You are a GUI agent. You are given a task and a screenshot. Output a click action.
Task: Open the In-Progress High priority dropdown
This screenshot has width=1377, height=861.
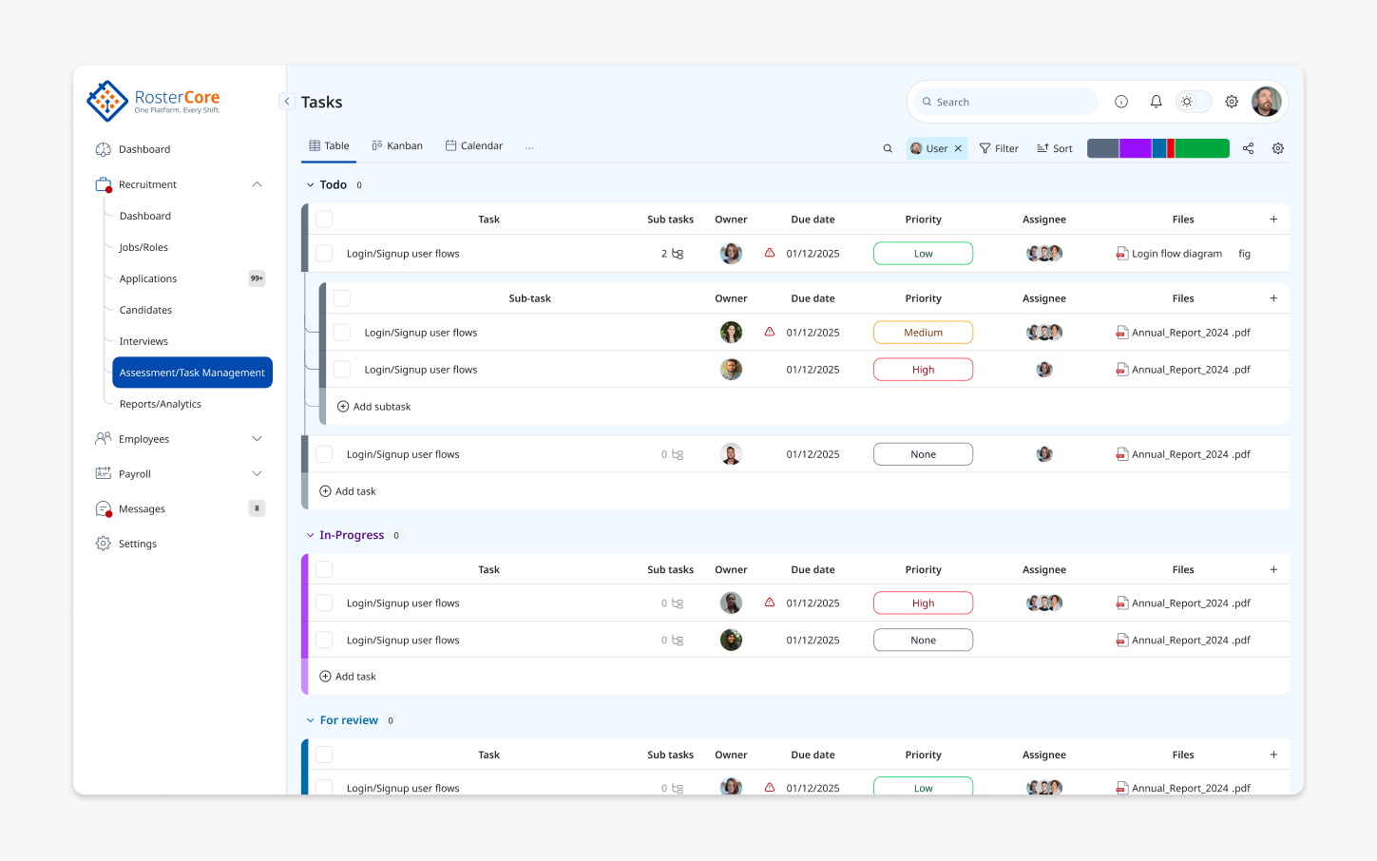pos(923,603)
